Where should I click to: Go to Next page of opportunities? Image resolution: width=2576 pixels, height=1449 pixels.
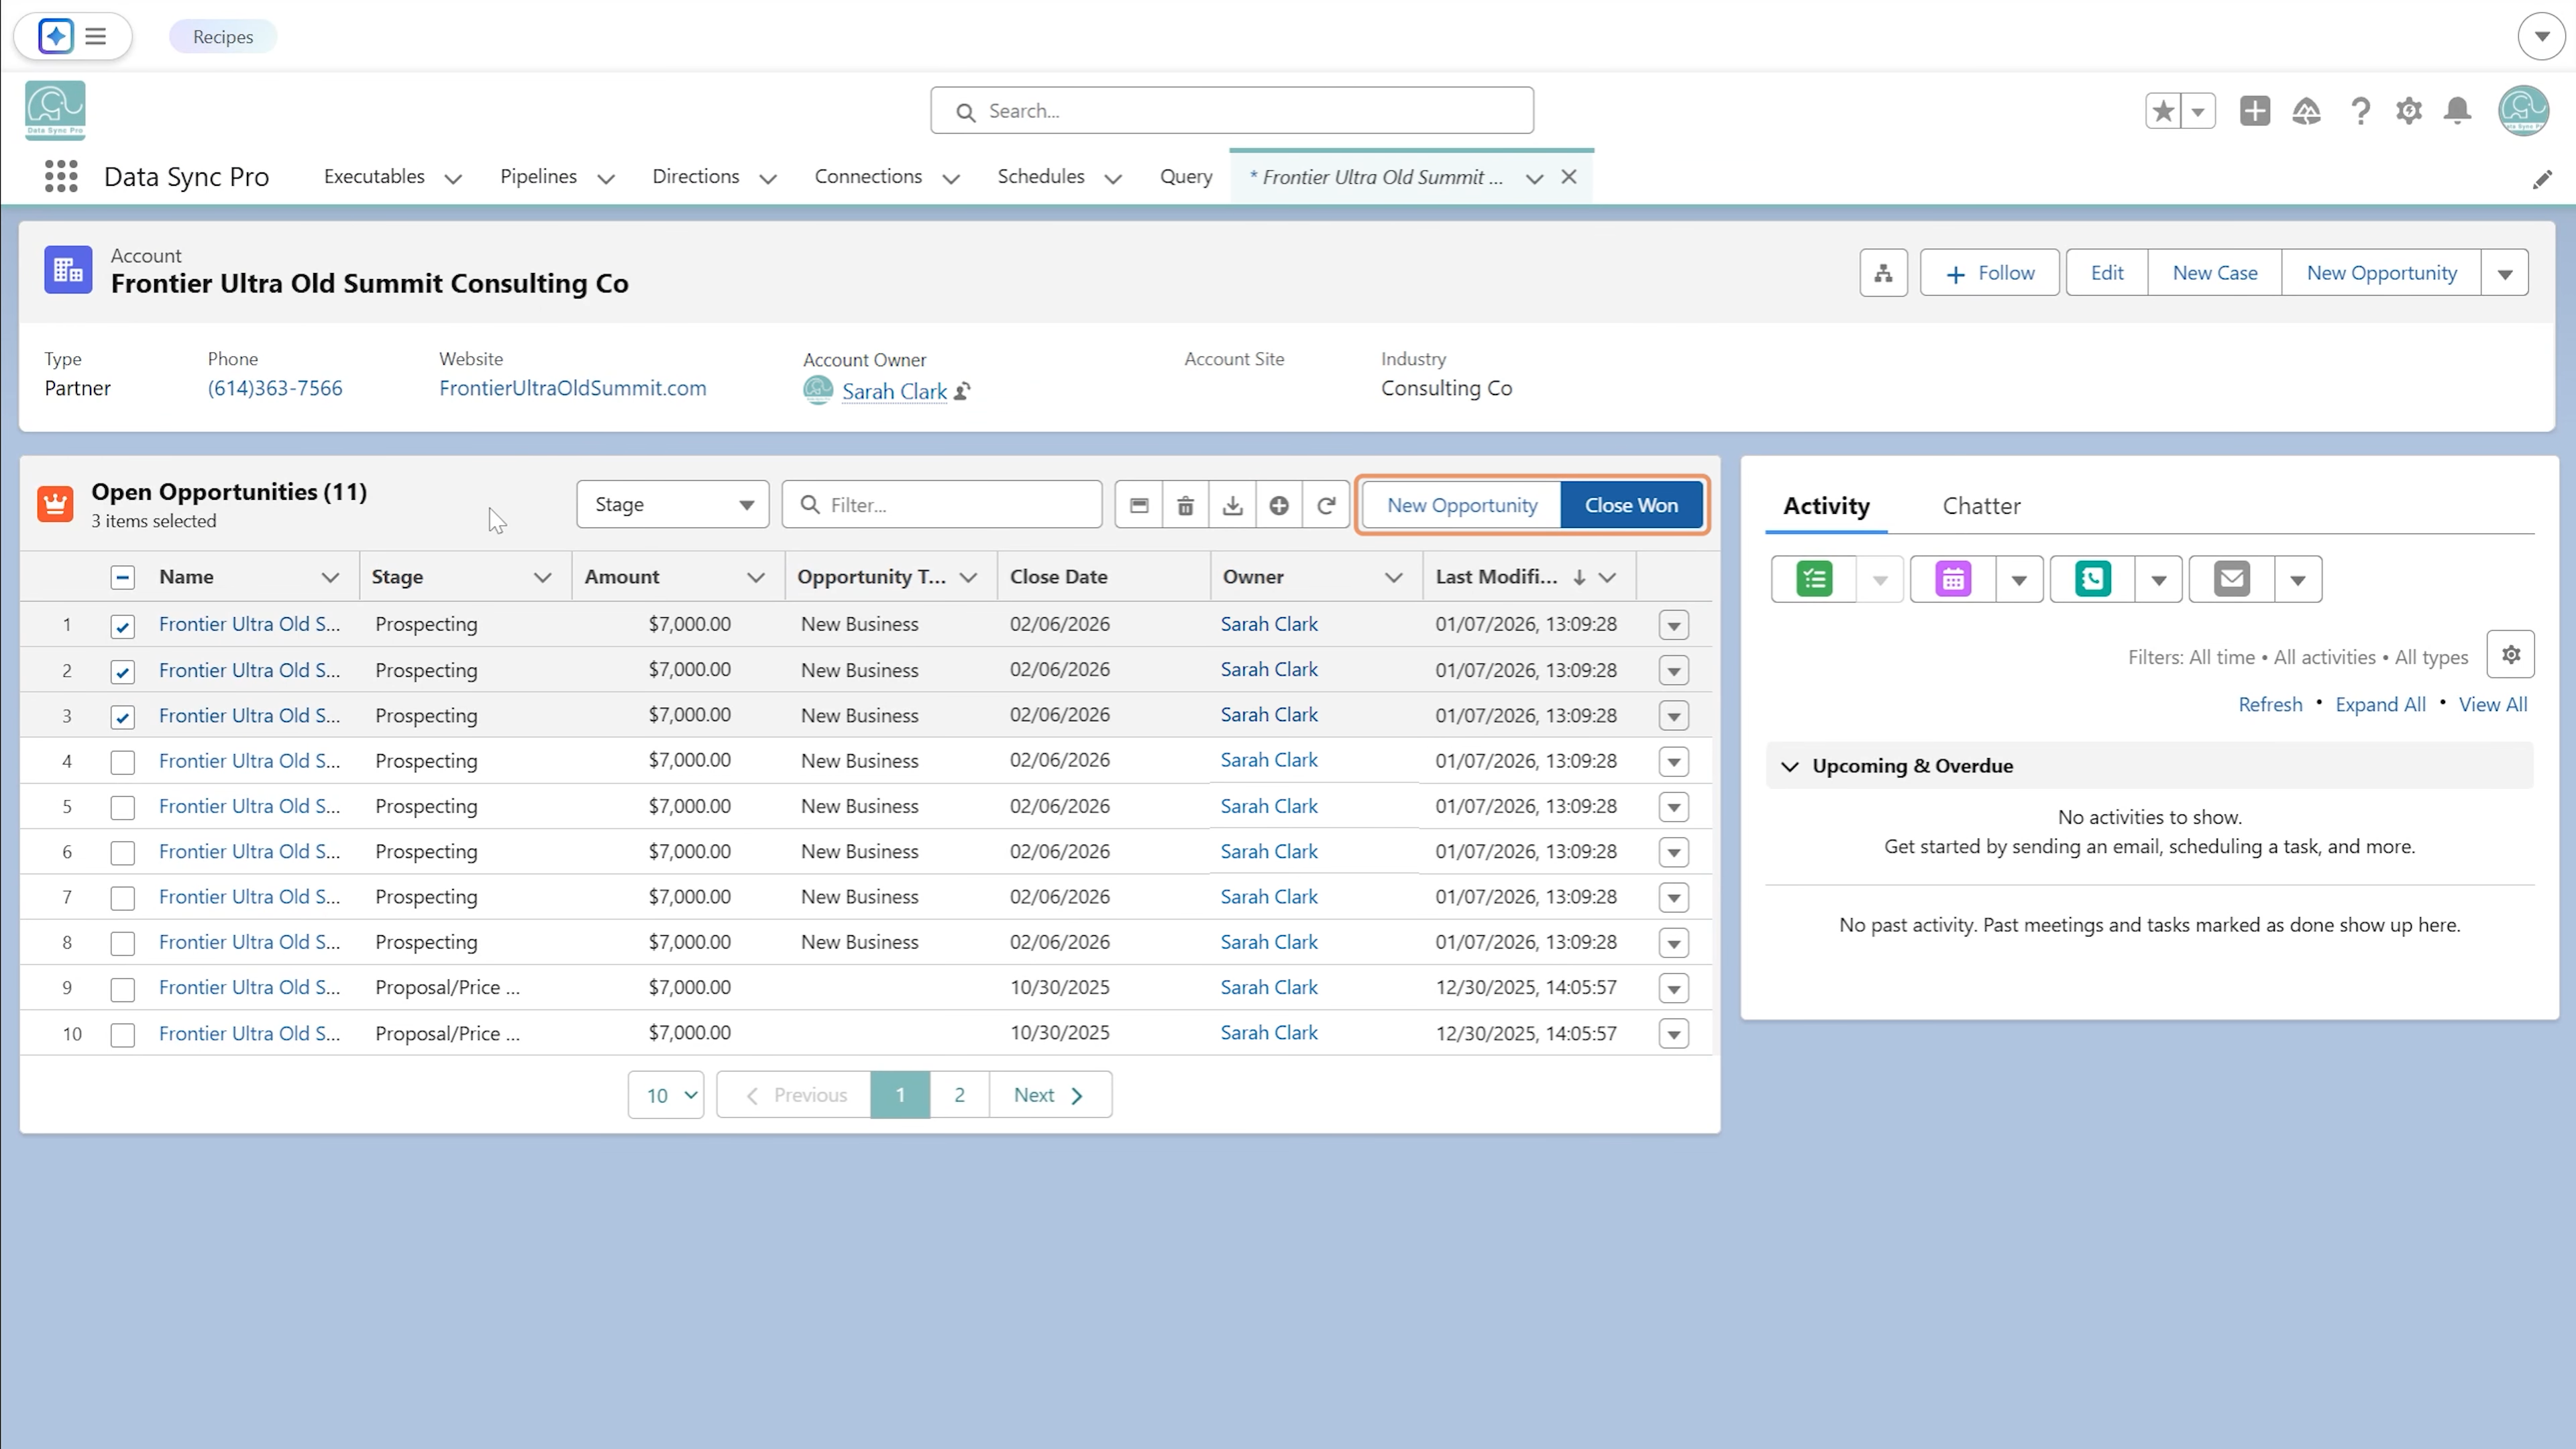click(1050, 1095)
